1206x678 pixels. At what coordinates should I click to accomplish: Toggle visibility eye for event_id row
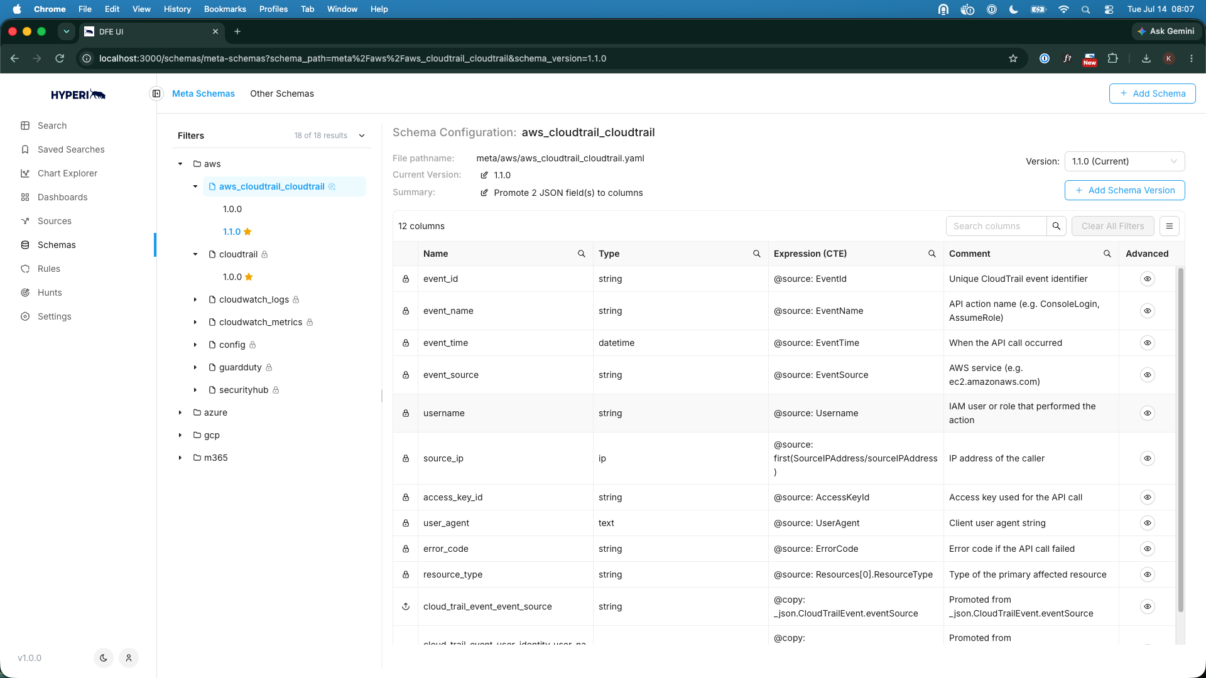pos(1148,279)
